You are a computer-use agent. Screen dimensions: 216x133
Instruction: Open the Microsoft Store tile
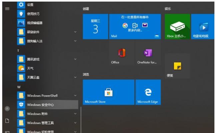click(x=109, y=92)
